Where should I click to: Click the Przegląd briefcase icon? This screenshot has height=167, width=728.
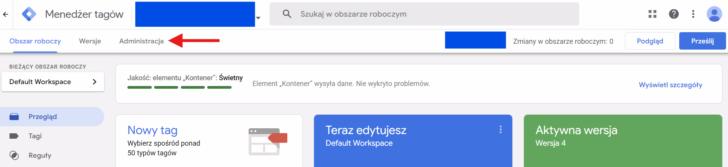pyautogui.click(x=14, y=117)
